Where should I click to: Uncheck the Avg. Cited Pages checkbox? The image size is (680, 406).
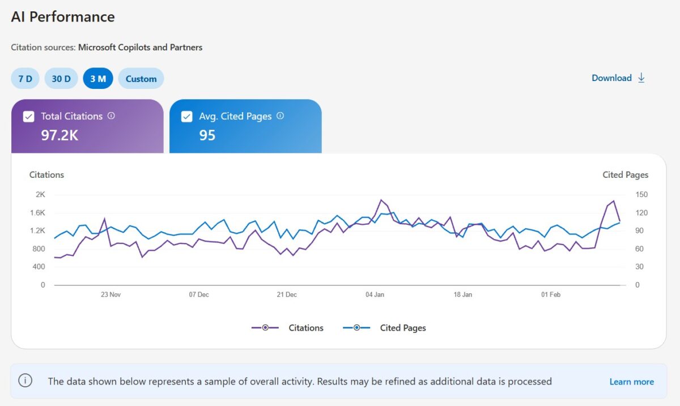[187, 116]
